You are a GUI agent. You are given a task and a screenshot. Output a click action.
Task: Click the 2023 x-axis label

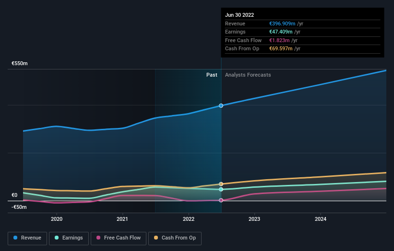coord(254,219)
